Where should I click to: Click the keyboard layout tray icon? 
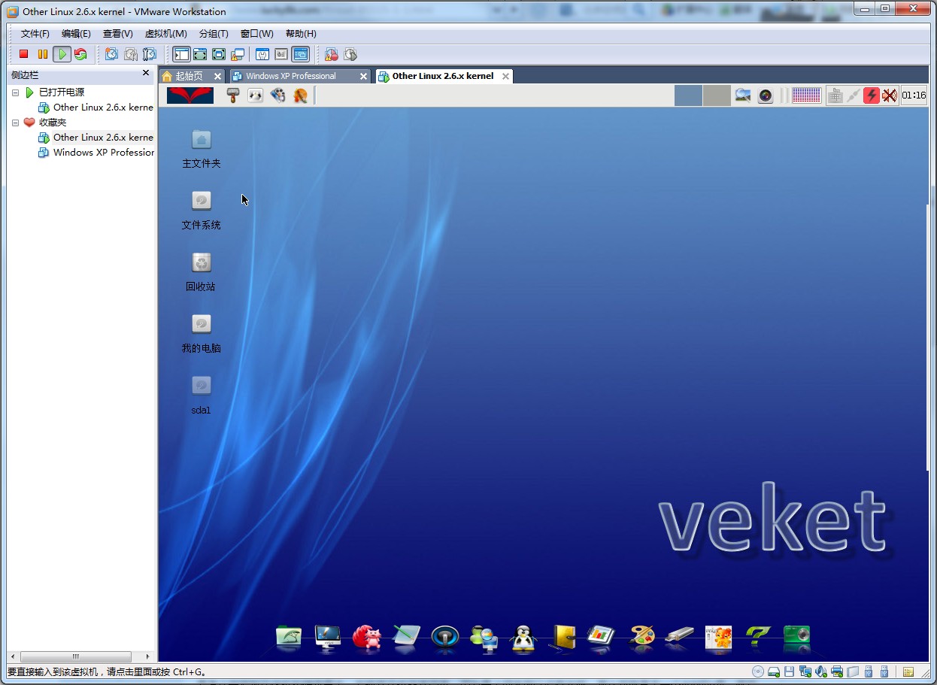(835, 95)
